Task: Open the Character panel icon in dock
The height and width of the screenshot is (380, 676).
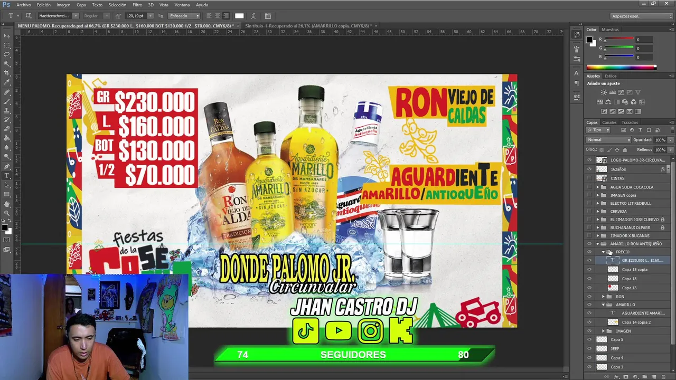Action: [577, 73]
